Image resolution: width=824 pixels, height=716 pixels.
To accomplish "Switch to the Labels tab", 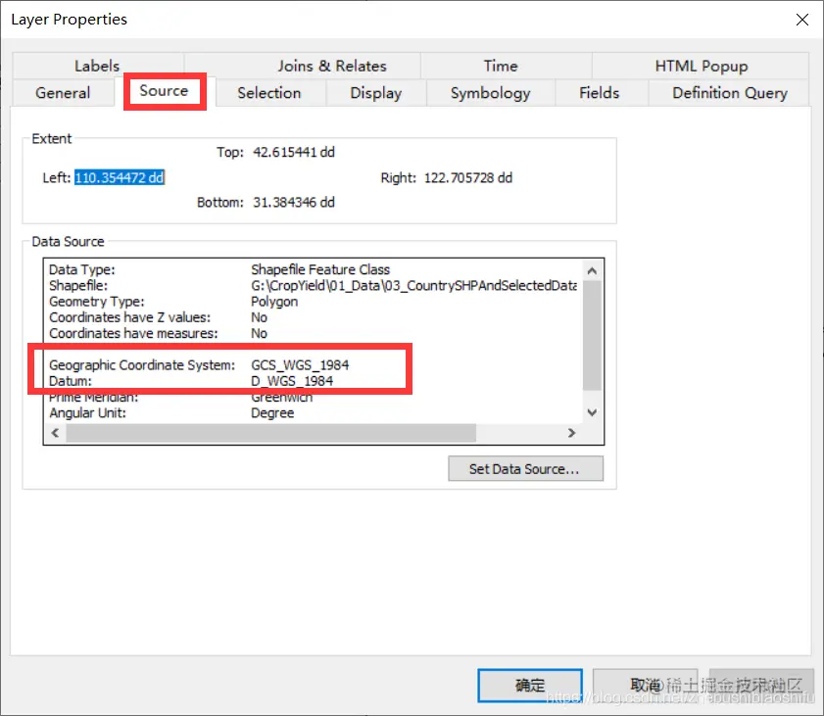I will pyautogui.click(x=97, y=66).
